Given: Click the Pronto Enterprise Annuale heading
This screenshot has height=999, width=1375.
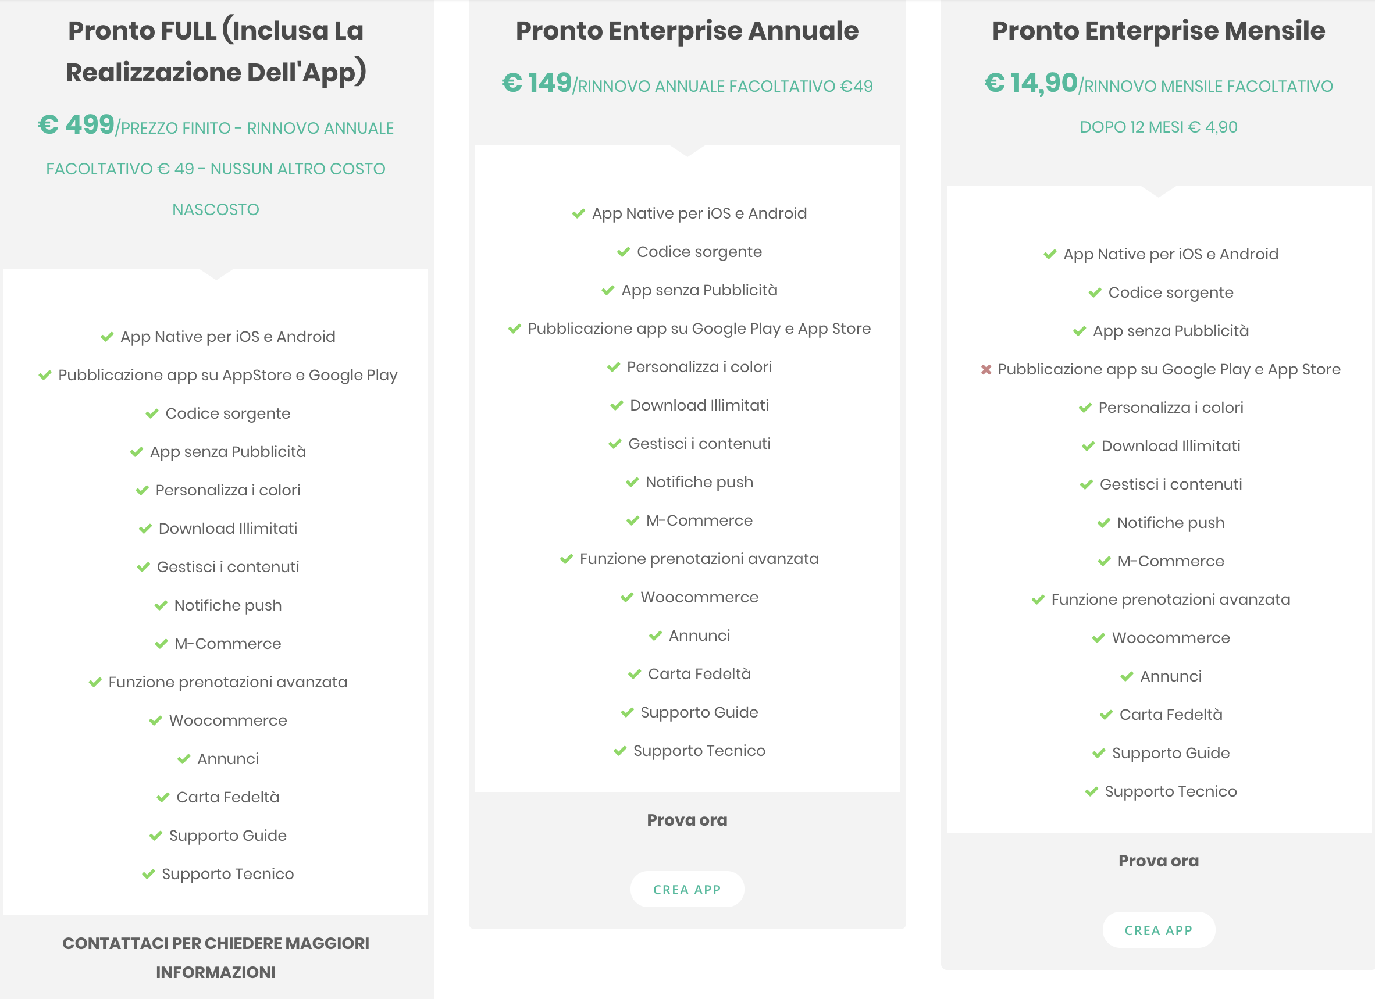Looking at the screenshot, I should pos(687,30).
